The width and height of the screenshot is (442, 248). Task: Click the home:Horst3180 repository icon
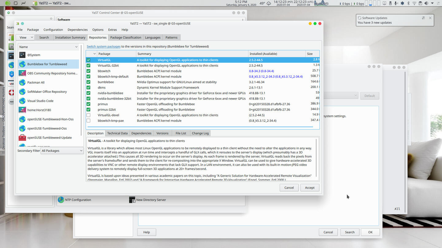click(x=22, y=110)
